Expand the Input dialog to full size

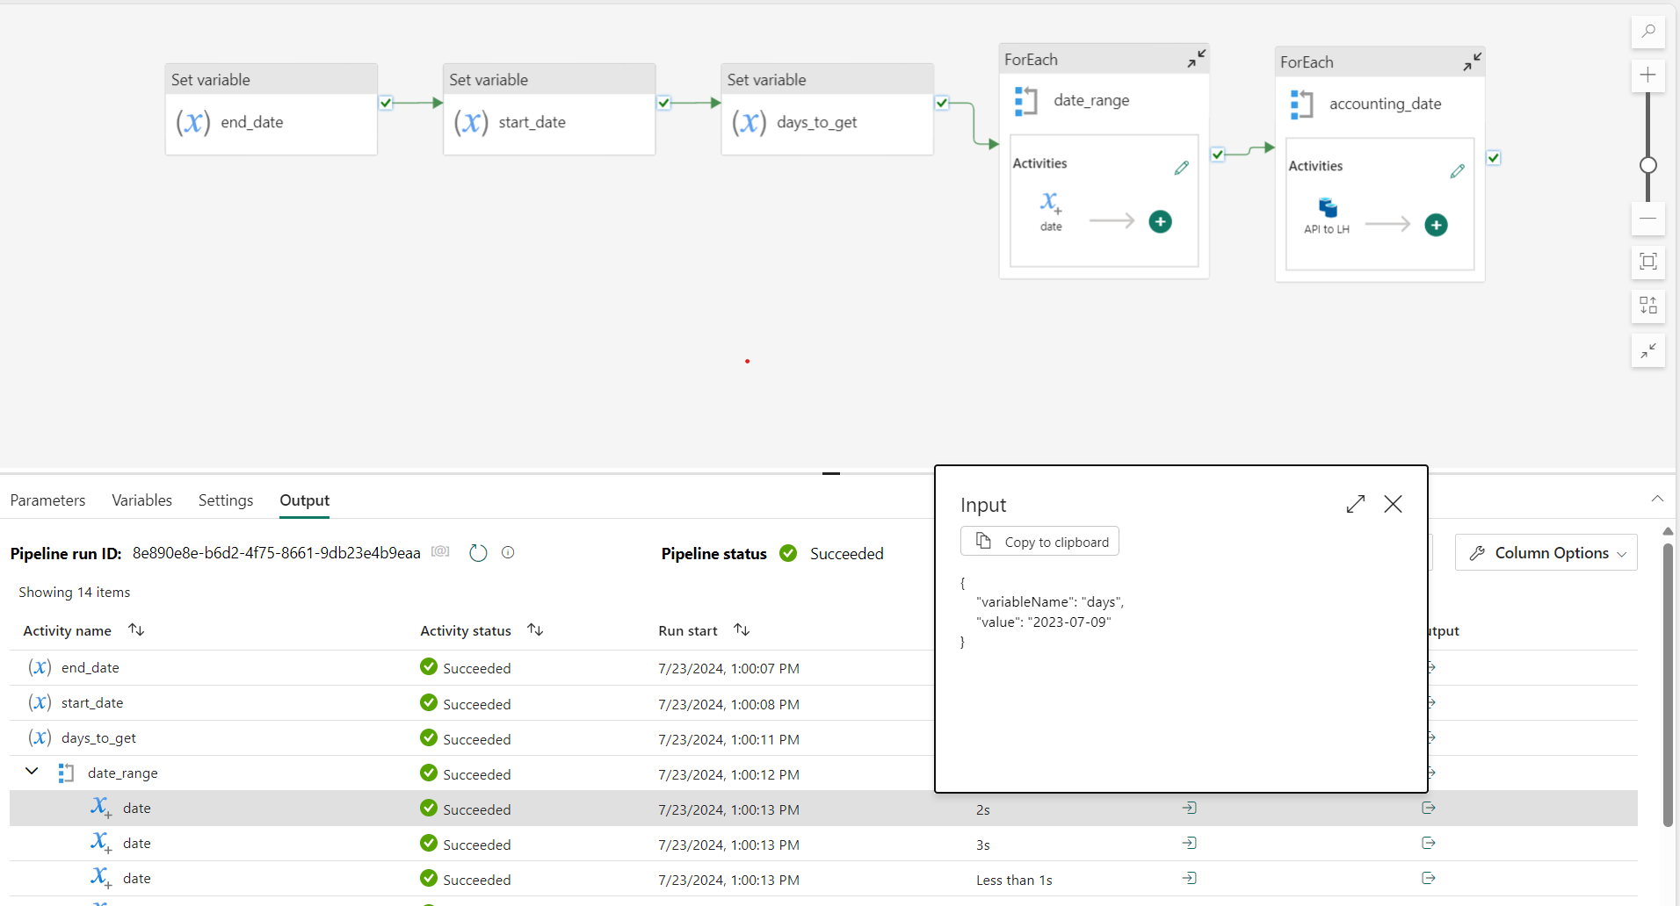click(x=1356, y=504)
